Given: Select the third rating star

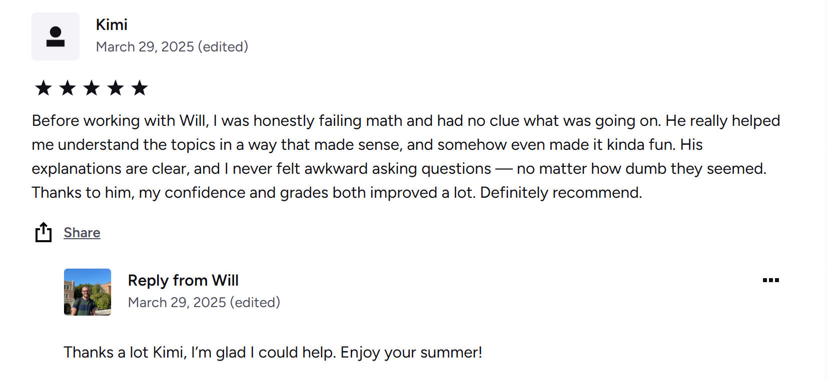Looking at the screenshot, I should tap(92, 88).
